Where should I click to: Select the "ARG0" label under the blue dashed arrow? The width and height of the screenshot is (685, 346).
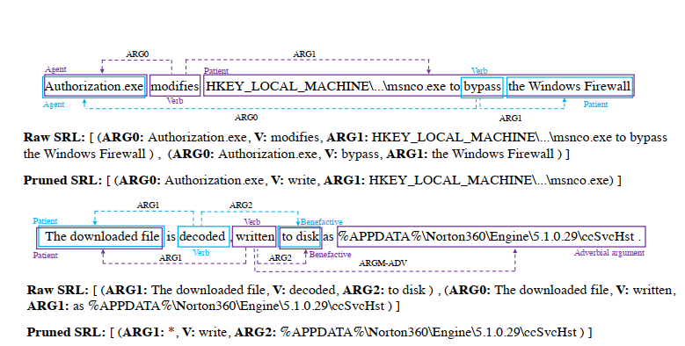246,118
